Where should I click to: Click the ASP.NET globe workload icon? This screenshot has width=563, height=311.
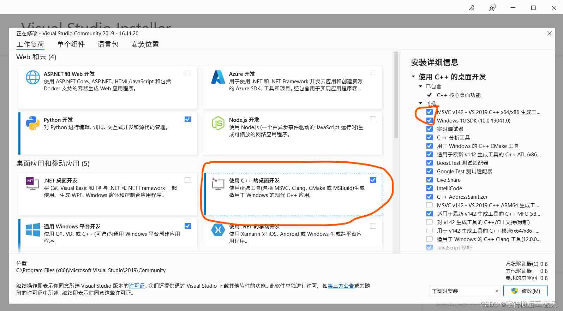pyautogui.click(x=32, y=77)
